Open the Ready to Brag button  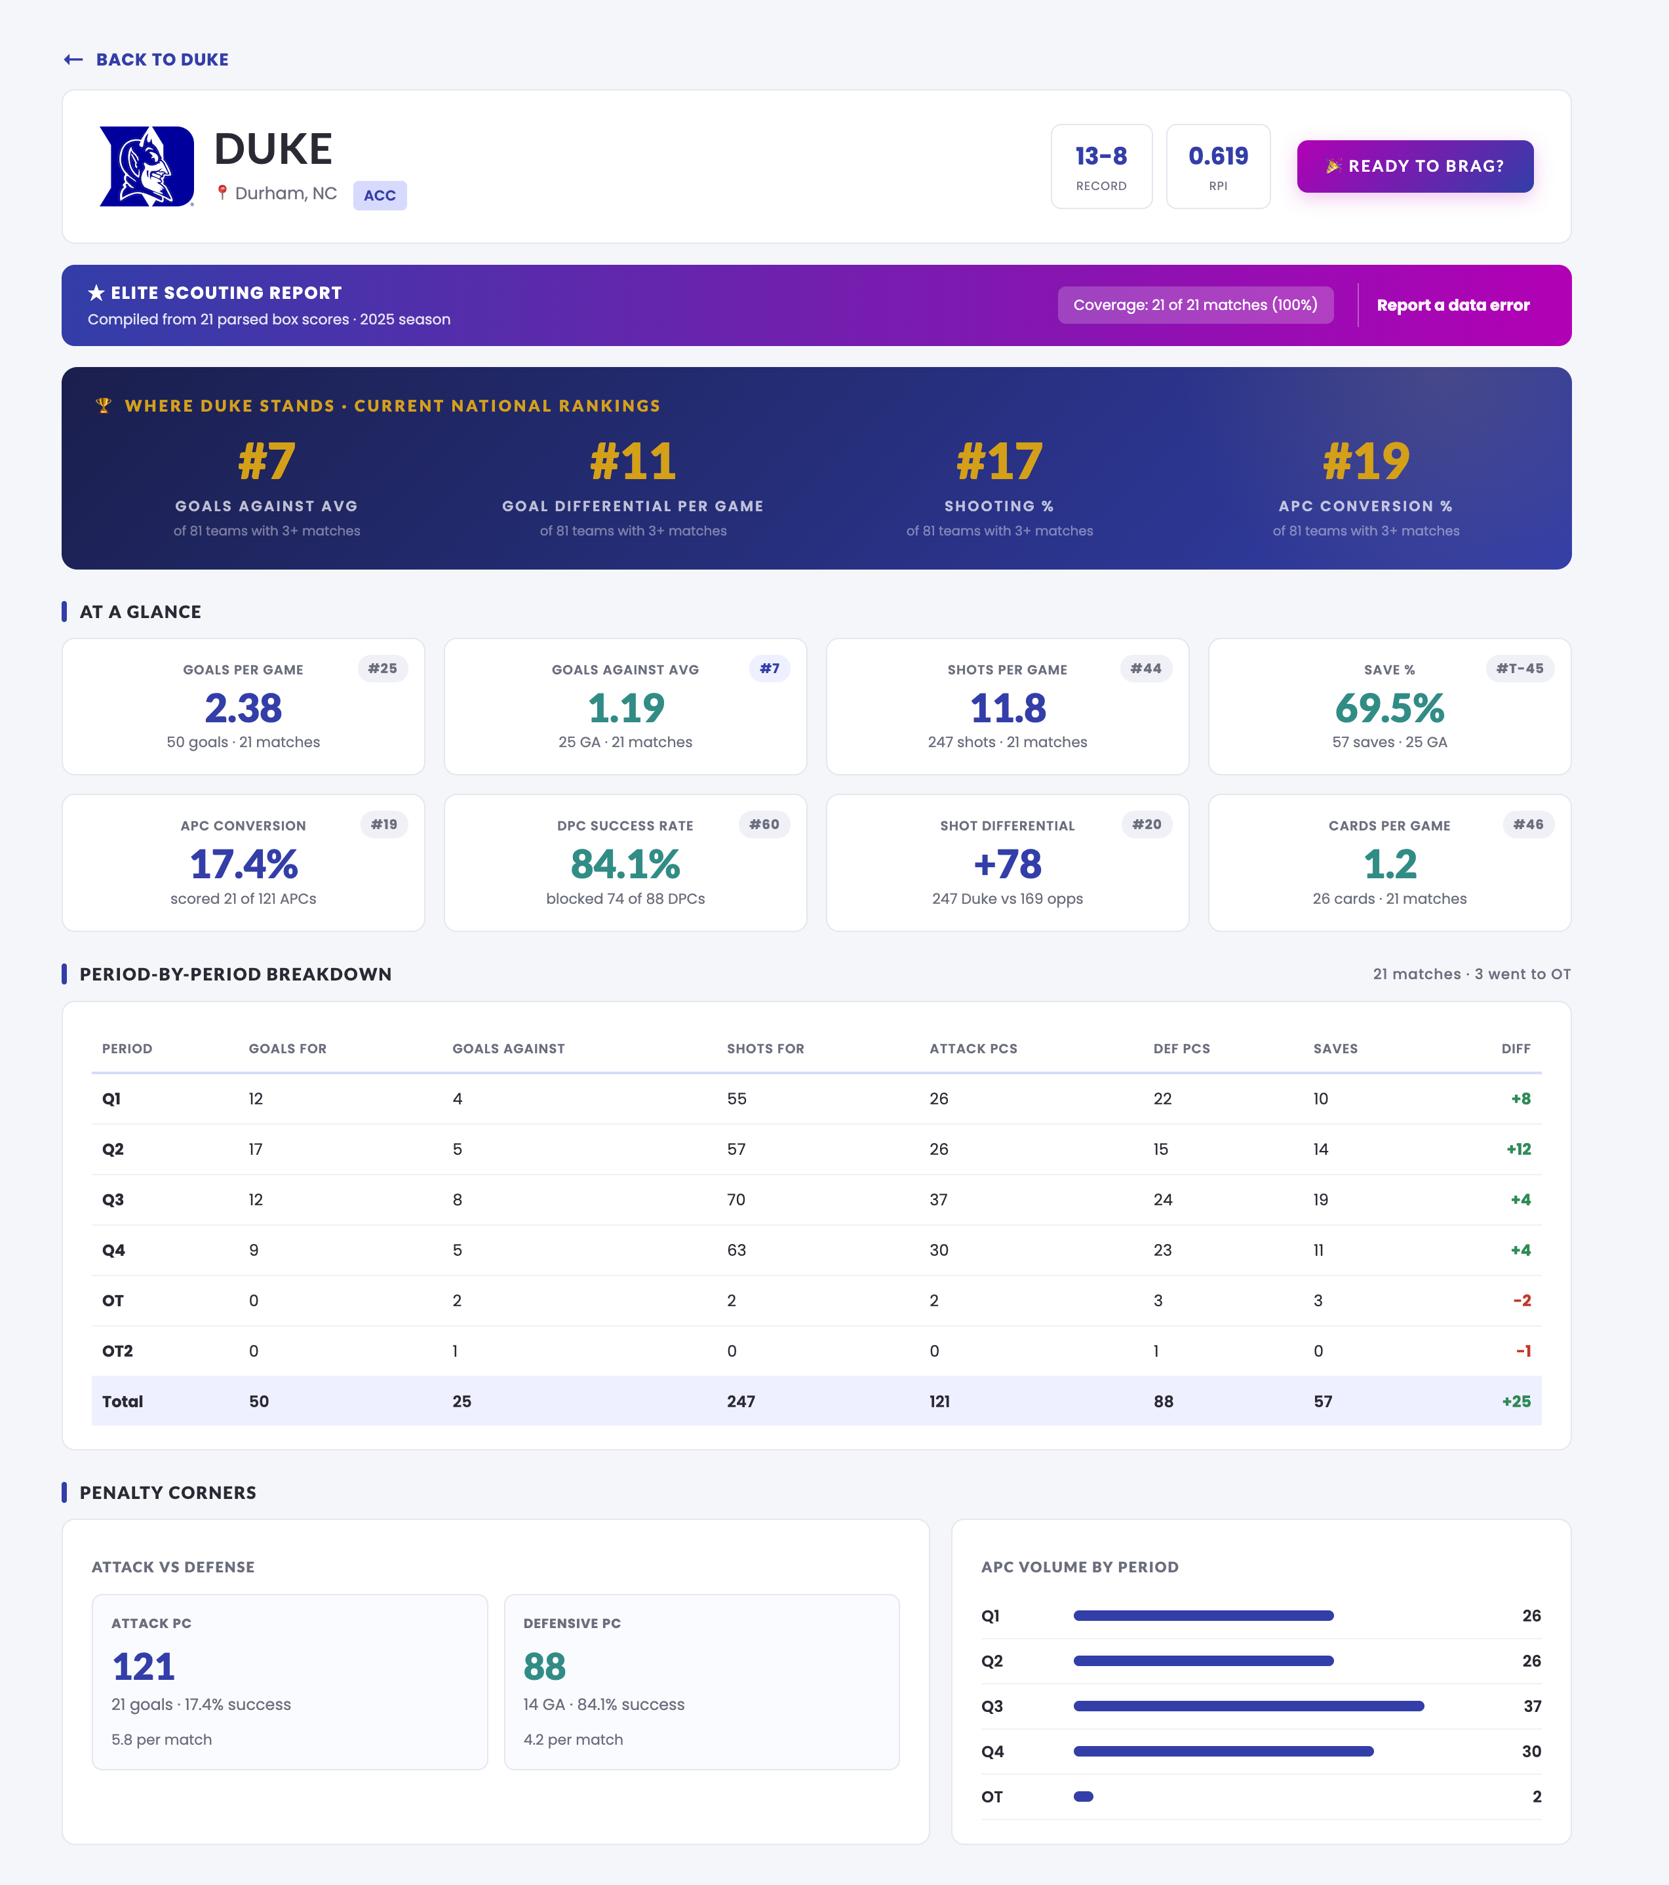coord(1415,166)
